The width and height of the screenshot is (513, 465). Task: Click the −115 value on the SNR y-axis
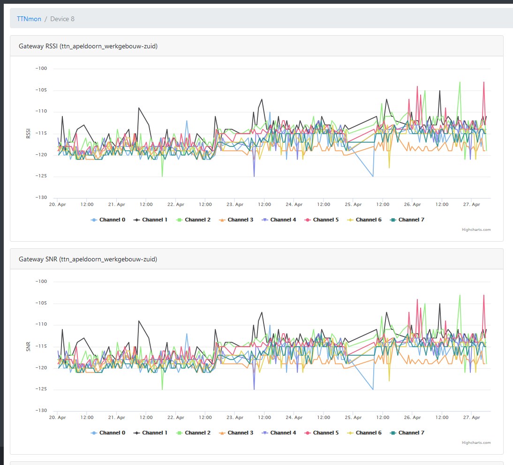pyautogui.click(x=41, y=346)
